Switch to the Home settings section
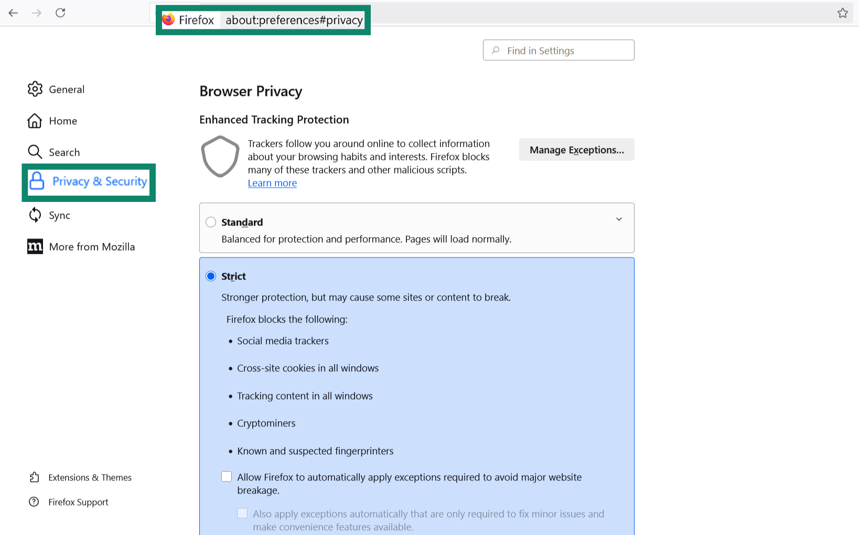The image size is (859, 535). coord(63,121)
